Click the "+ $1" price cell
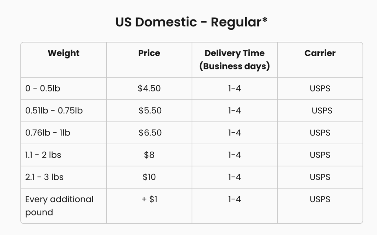 point(149,199)
